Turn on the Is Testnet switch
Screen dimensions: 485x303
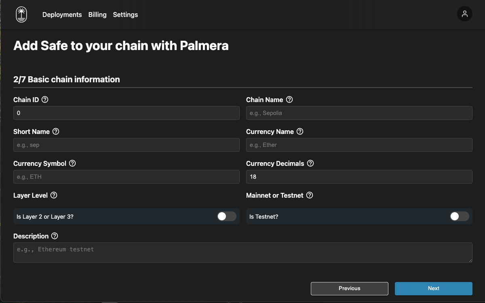pyautogui.click(x=459, y=216)
